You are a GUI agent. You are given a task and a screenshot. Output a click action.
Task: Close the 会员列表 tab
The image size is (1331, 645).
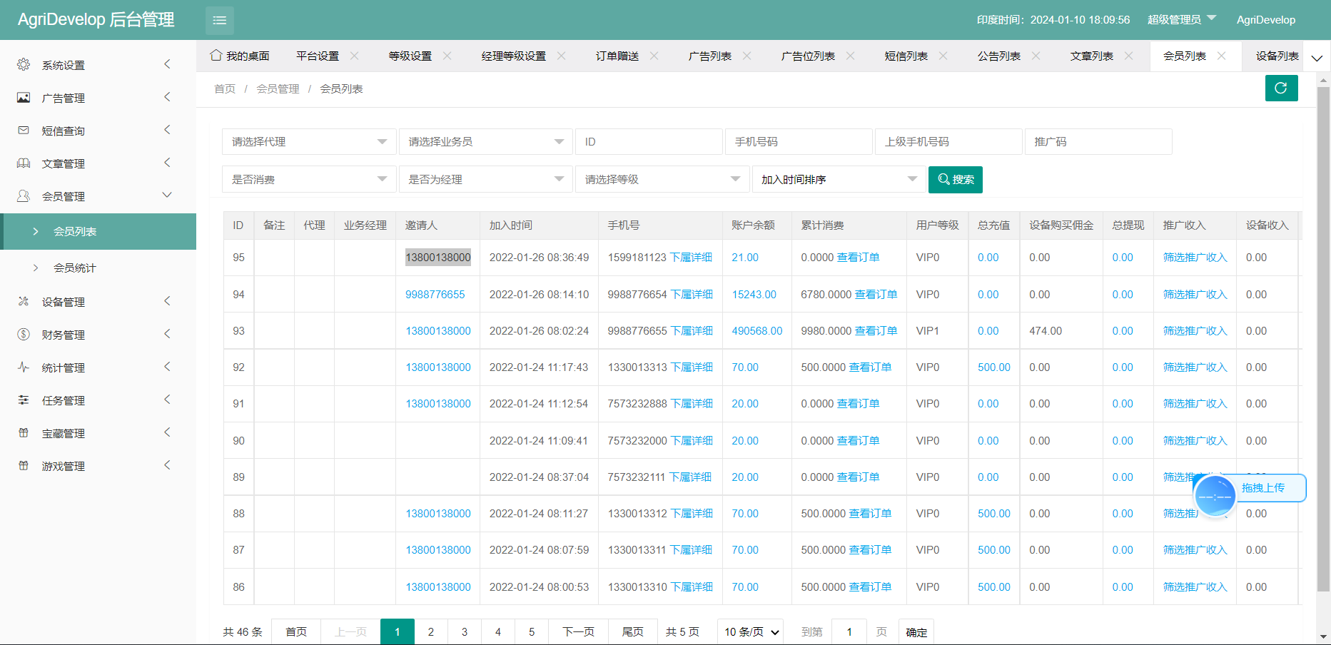(x=1221, y=56)
